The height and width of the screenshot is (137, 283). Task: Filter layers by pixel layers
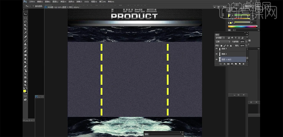coord(229,38)
